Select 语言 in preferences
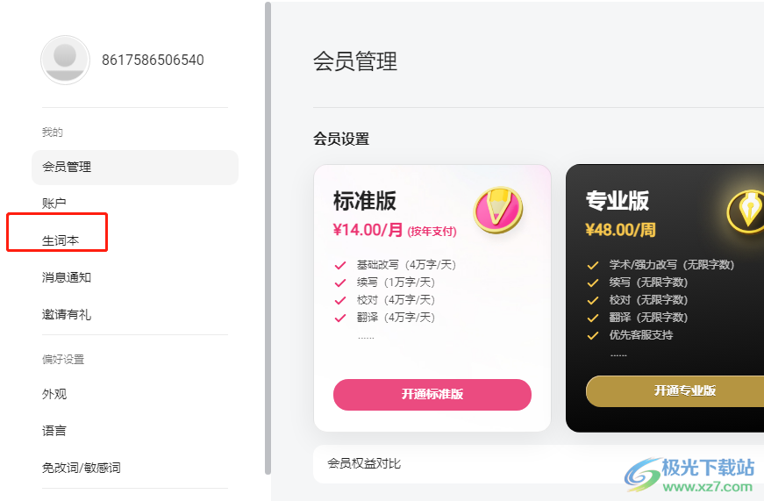 [x=54, y=431]
